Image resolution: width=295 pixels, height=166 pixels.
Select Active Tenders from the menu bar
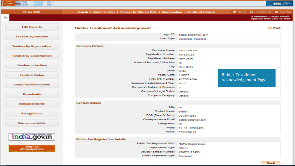coord(104,12)
